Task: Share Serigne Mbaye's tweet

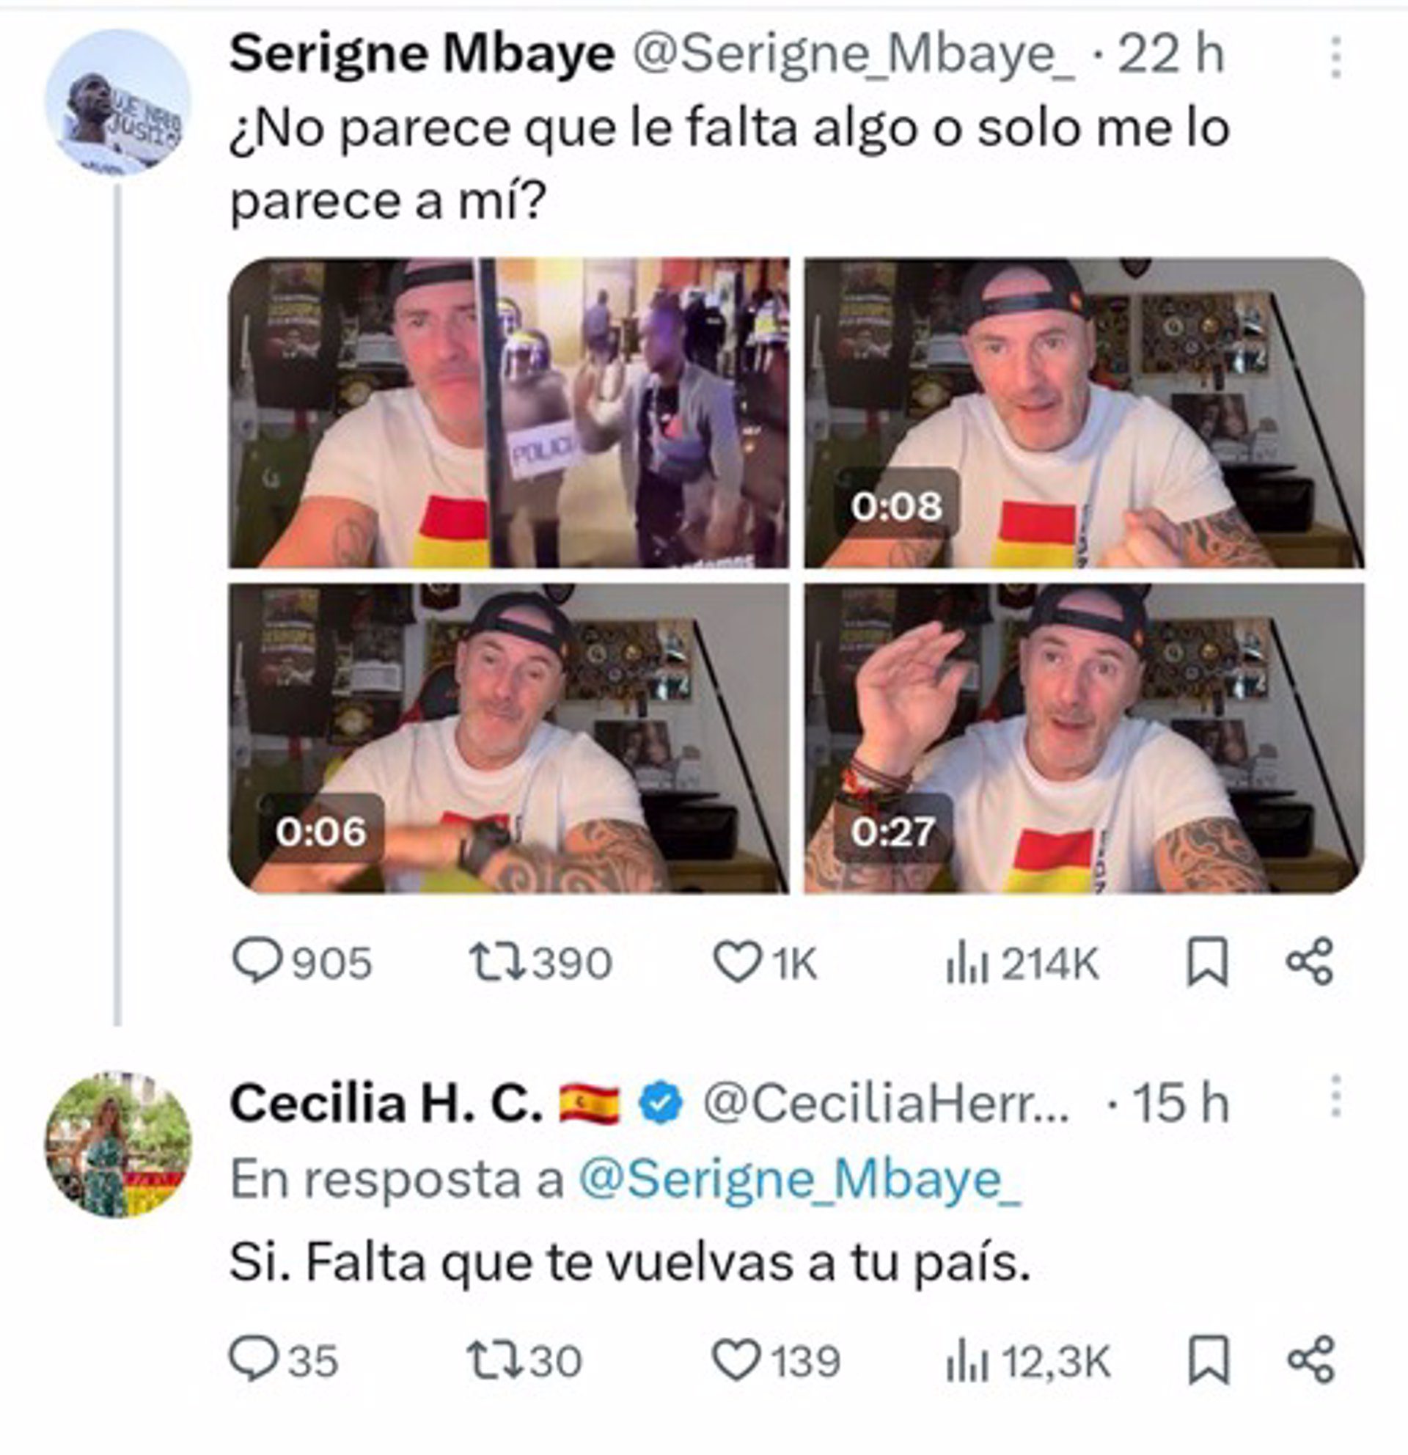Action: click(x=1310, y=963)
